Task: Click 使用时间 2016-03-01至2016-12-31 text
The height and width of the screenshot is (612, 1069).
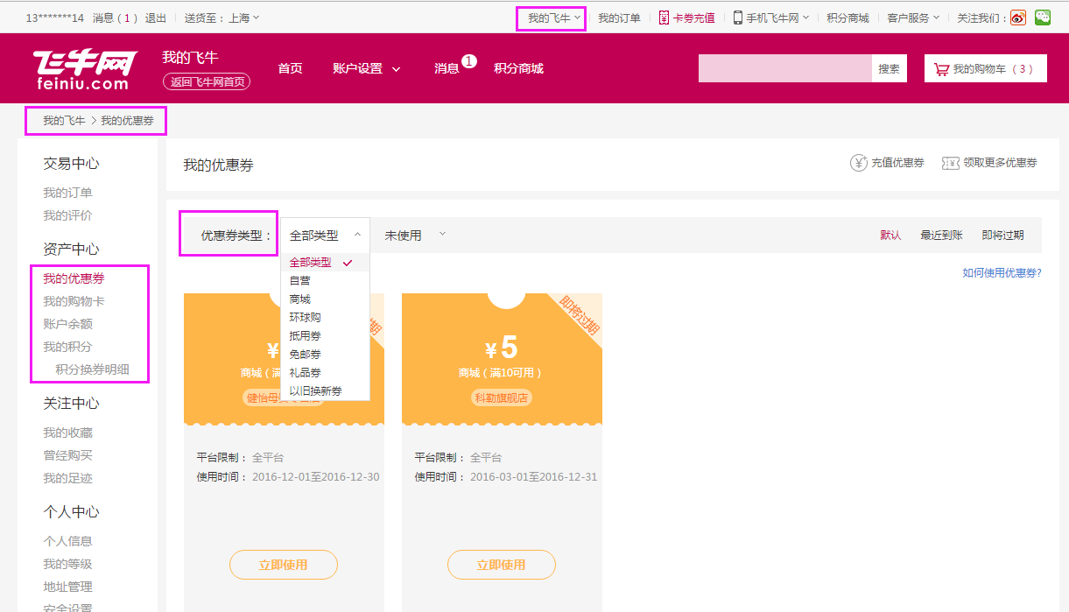Action: [x=506, y=477]
